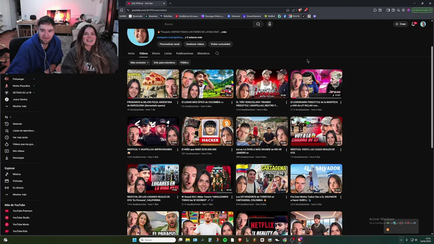
Task: Open the Publicaciones tab
Action: [x=184, y=53]
